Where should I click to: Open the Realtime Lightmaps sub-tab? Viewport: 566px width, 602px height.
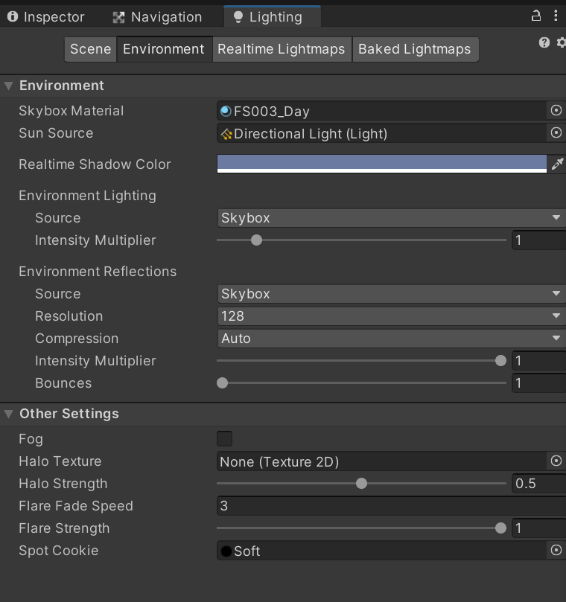point(282,49)
